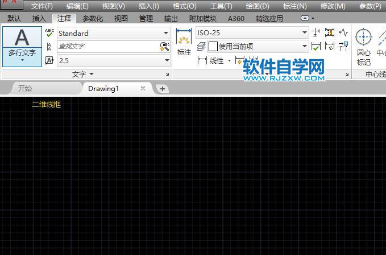Click the large Multiline Text (多行文字) A icon

pyautogui.click(x=22, y=38)
